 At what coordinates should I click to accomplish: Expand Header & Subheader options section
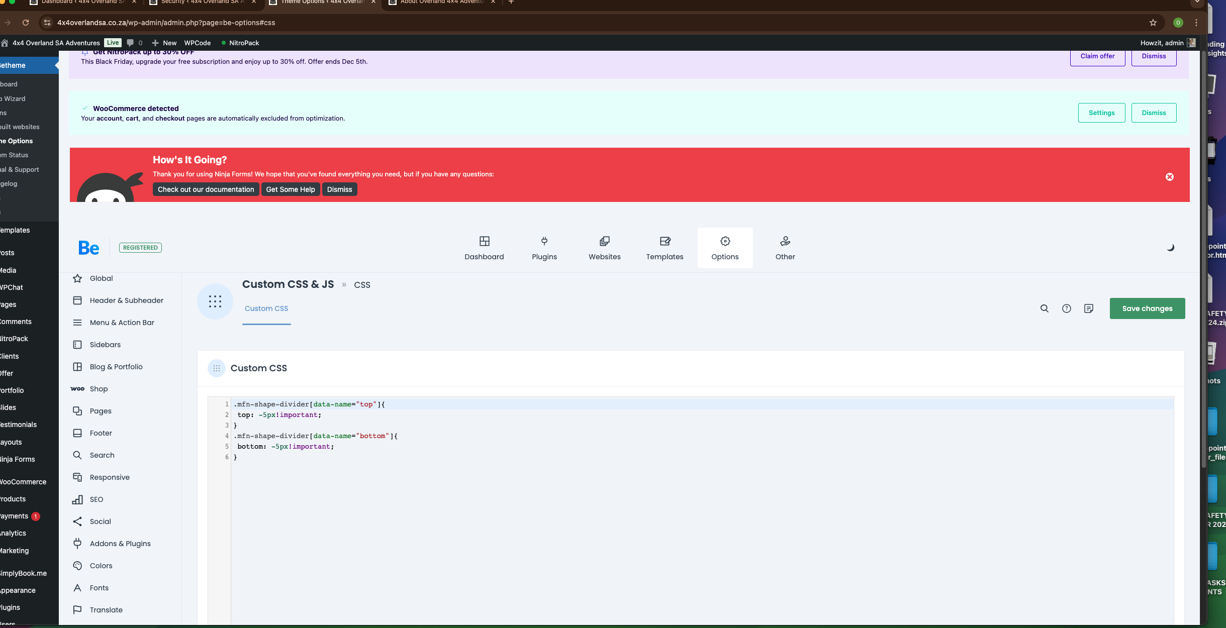point(126,300)
